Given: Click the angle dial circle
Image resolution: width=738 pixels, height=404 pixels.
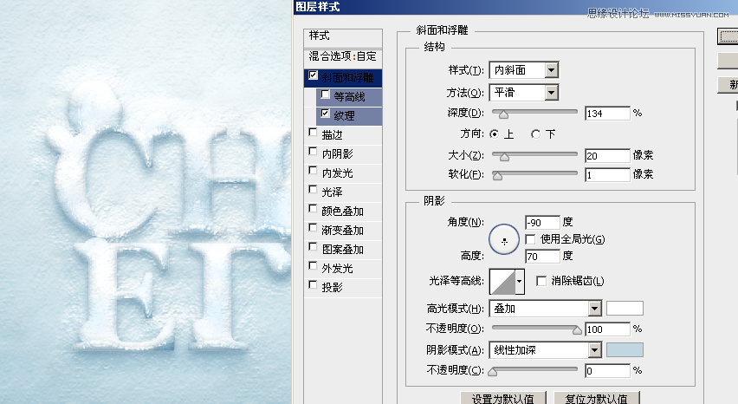Looking at the screenshot, I should [x=504, y=239].
